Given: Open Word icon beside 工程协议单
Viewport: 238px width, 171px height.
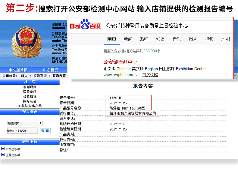Looking at the screenshot, I should [3, 154].
